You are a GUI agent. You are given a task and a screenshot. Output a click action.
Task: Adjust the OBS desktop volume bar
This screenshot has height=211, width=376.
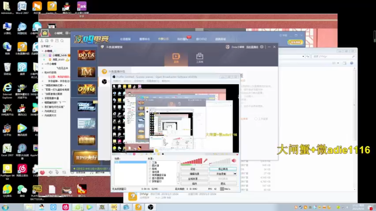click(220, 161)
